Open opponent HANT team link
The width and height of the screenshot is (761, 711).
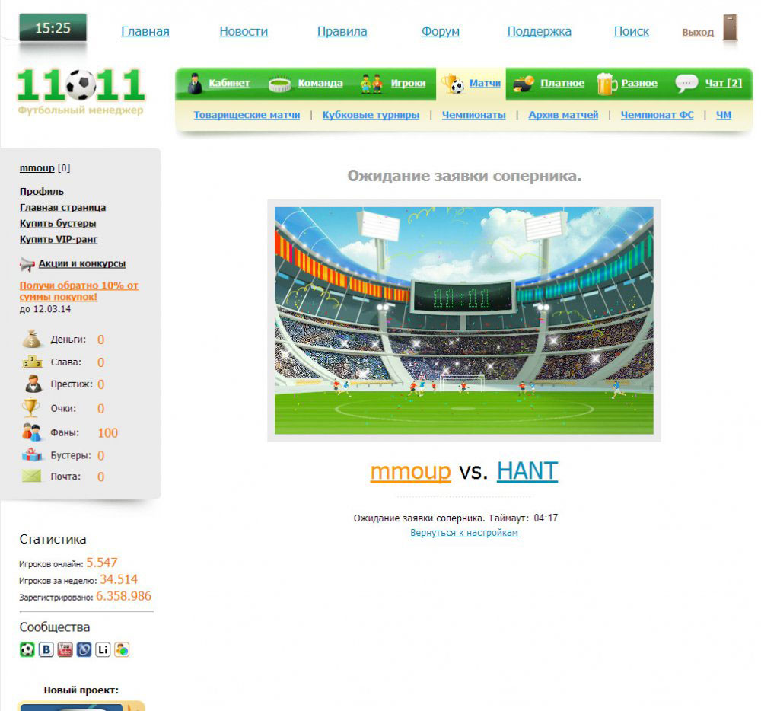click(x=527, y=471)
